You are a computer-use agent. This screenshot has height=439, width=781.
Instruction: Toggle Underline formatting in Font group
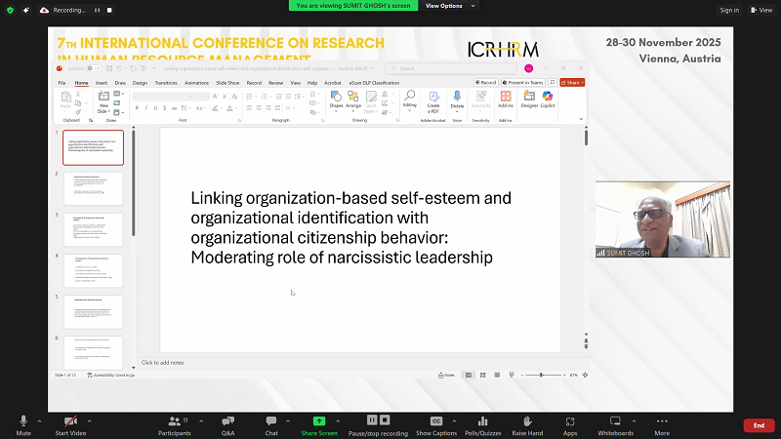point(155,108)
